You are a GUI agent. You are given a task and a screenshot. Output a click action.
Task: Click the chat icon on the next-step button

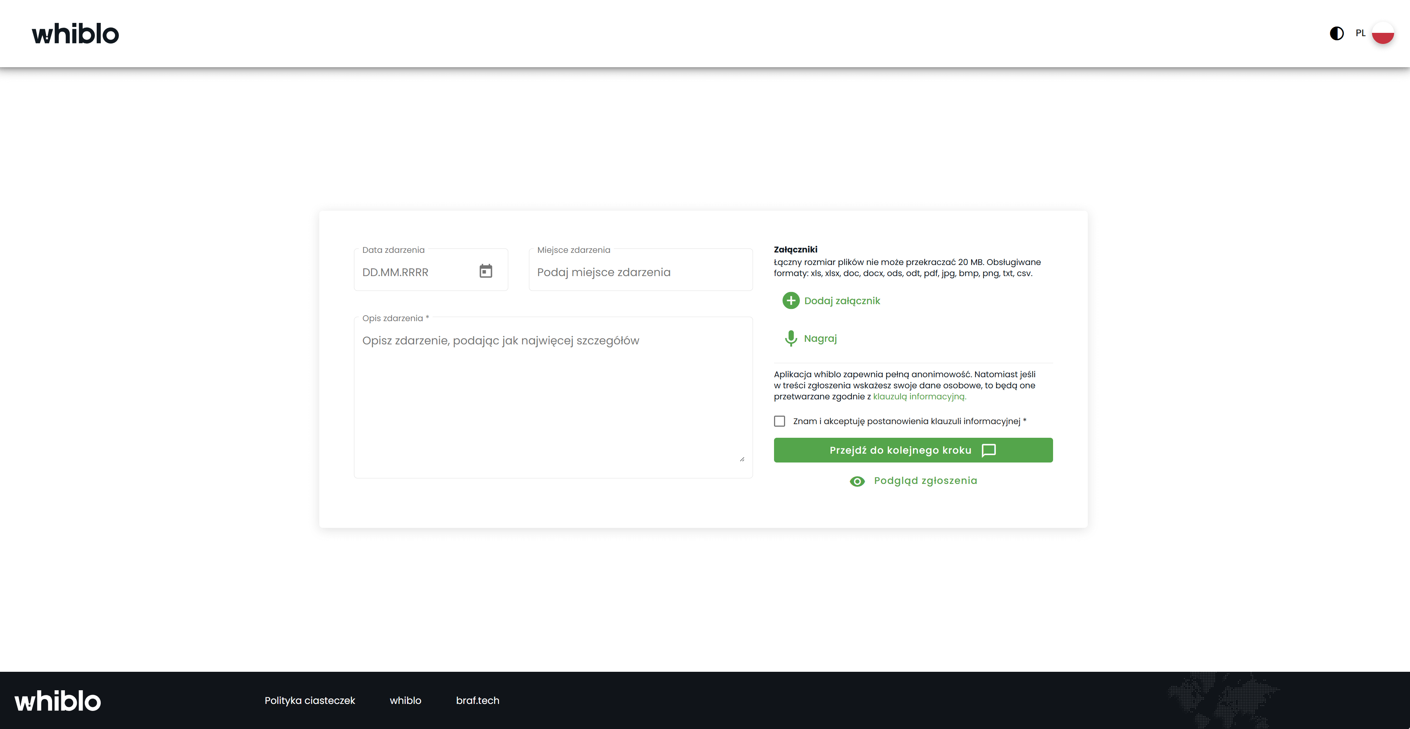pyautogui.click(x=988, y=450)
